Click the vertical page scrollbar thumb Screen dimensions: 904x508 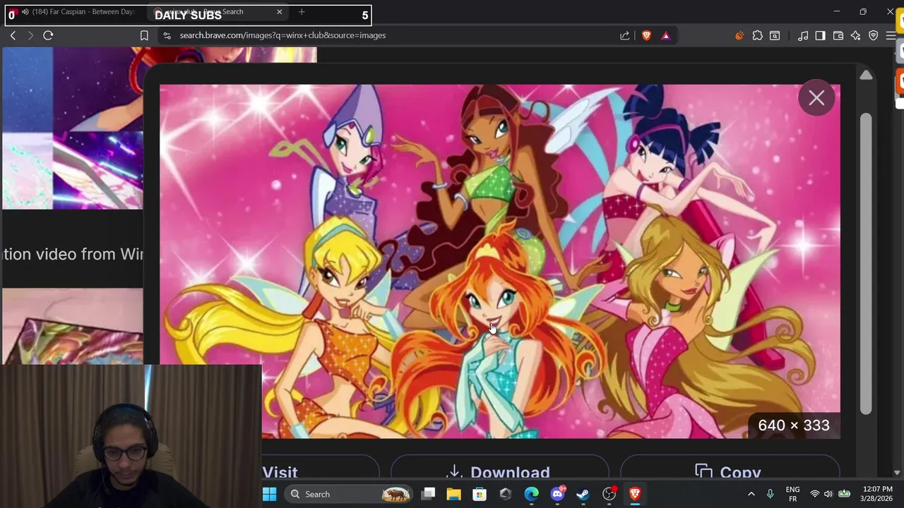(866, 262)
